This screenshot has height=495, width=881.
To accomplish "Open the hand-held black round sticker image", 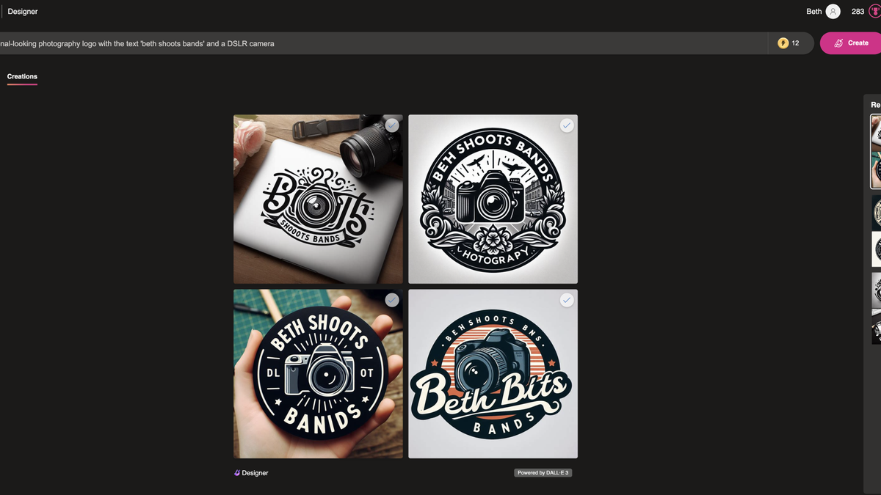I will (x=318, y=374).
